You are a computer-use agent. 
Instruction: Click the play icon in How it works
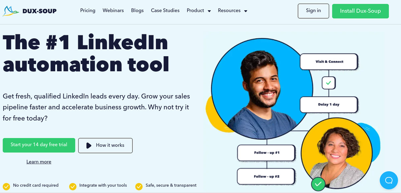point(89,145)
